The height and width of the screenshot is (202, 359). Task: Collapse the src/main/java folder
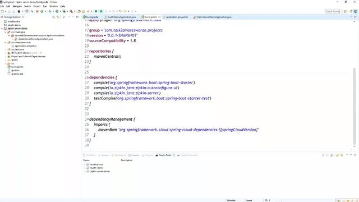click(6, 32)
